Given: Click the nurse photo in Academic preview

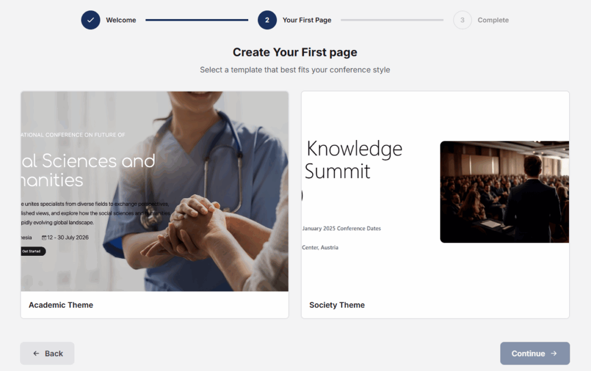Looking at the screenshot, I should [155, 191].
